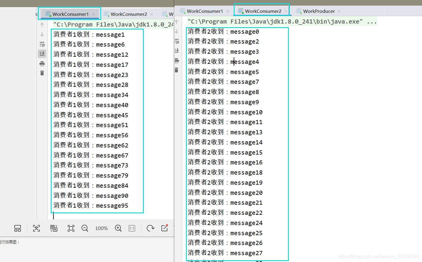The height and width of the screenshot is (262, 422).
Task: Click line '消费者2收到：message24'
Action: click(225, 223)
